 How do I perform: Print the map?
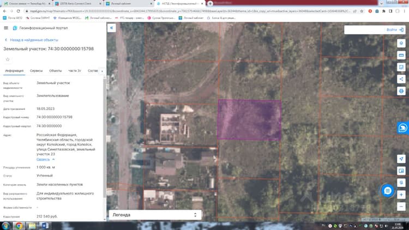[x=401, y=91]
